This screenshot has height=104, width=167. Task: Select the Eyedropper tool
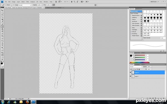pyautogui.click(x=2, y=22)
